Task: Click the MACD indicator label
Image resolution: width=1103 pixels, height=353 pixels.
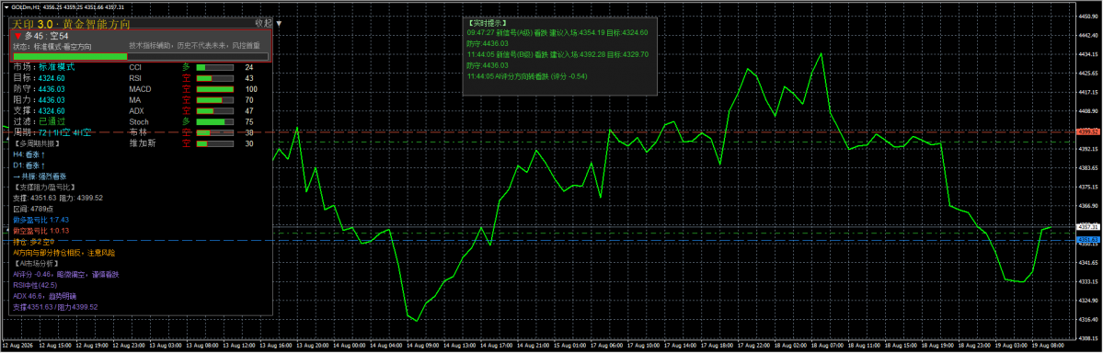Action: click(x=140, y=89)
